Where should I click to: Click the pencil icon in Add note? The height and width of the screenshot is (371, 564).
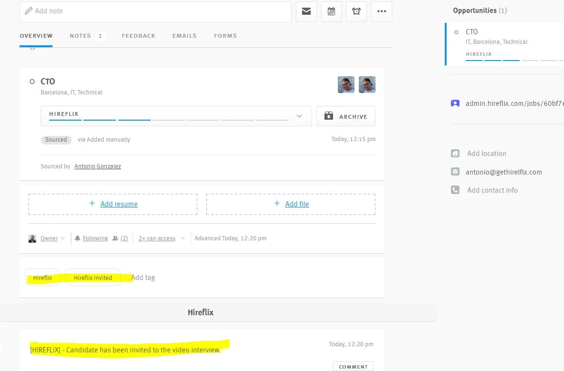29,11
